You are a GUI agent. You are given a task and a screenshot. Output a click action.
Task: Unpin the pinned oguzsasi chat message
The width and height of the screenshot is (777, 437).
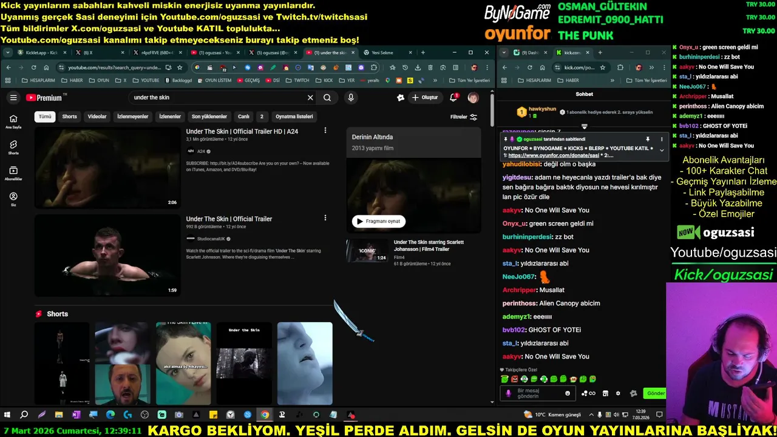pos(648,139)
